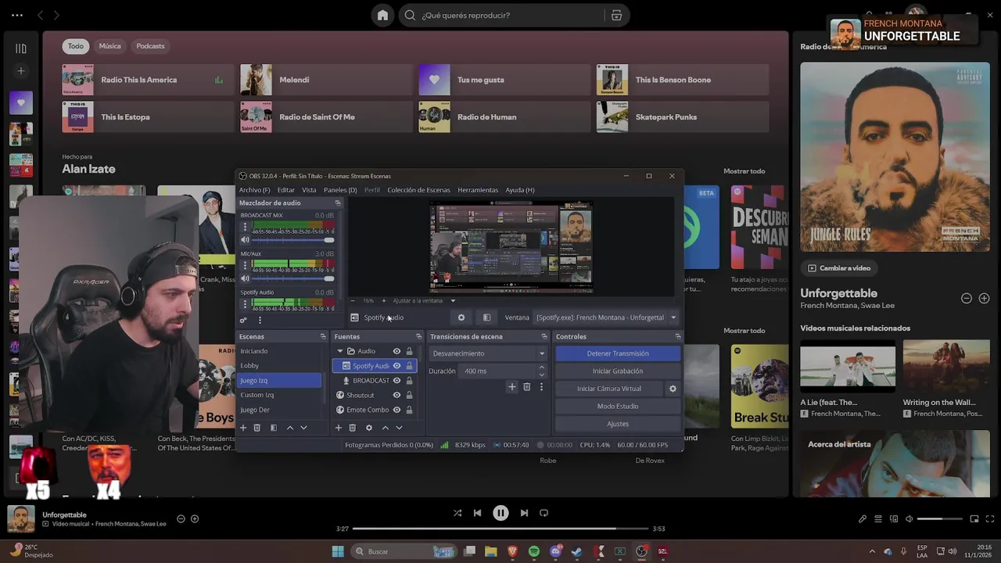Delete the selected scene with trash icon
Image resolution: width=1001 pixels, height=563 pixels.
(257, 428)
